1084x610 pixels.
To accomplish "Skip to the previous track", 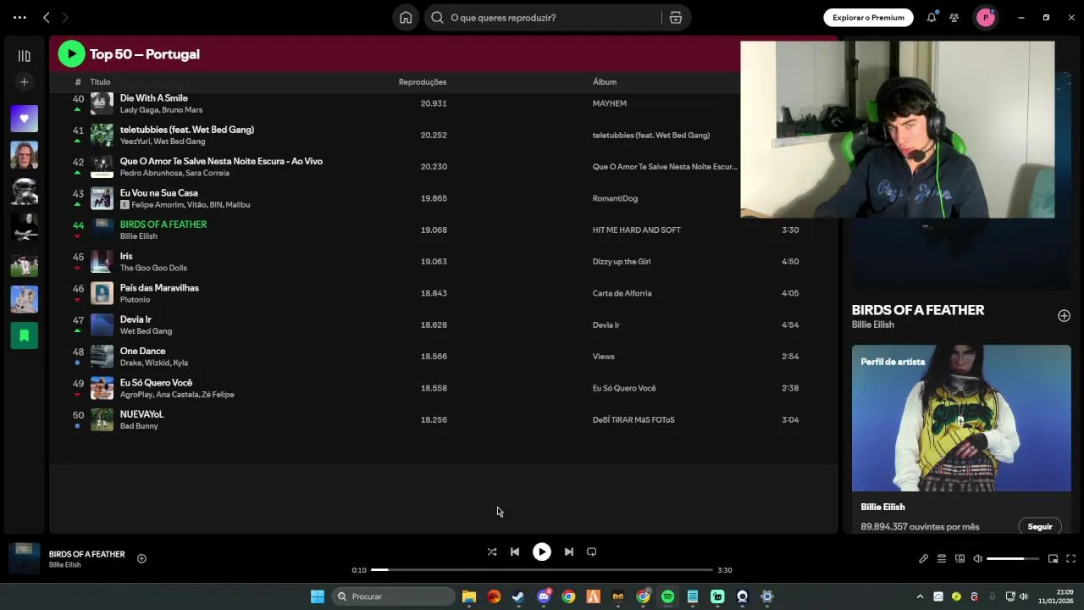I will coord(515,552).
